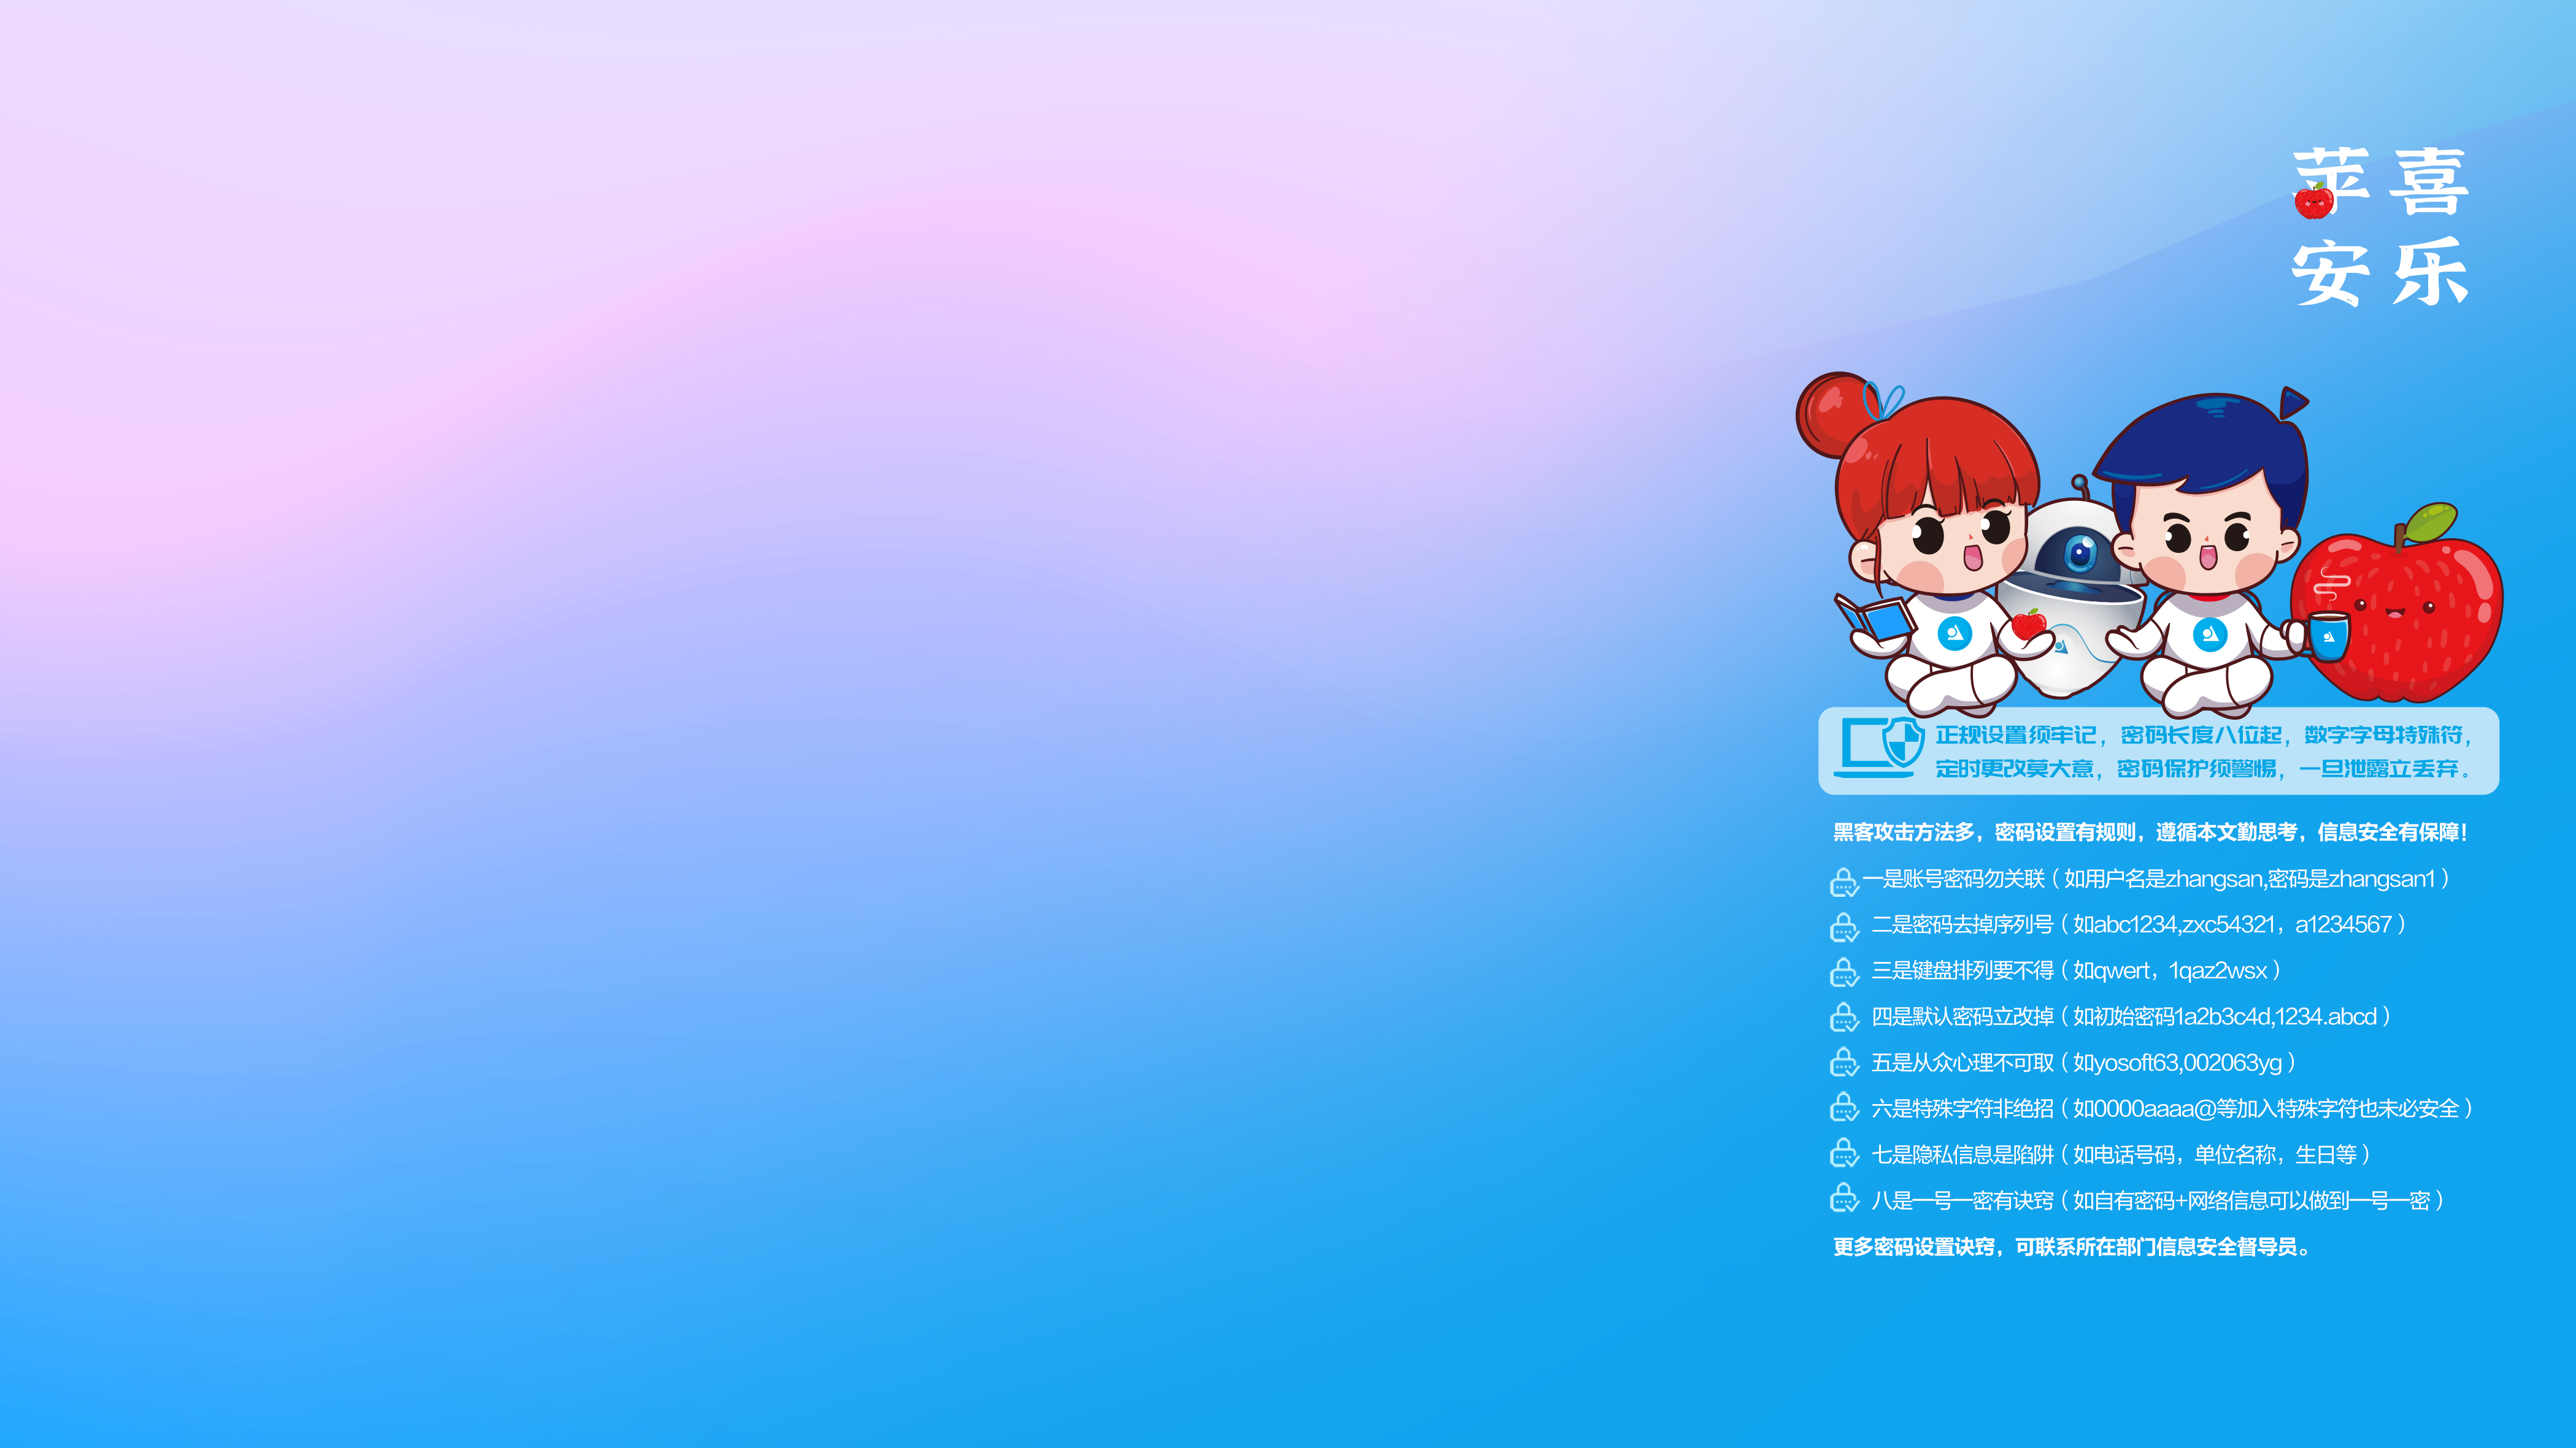The width and height of the screenshot is (2576, 1448).
Task: Click the 乐 title character
Action: pos(2430,272)
